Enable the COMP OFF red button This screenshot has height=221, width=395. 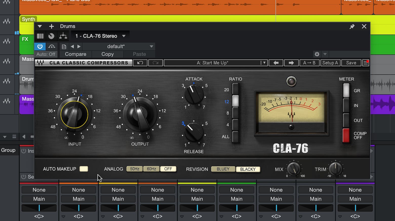pyautogui.click(x=346, y=135)
